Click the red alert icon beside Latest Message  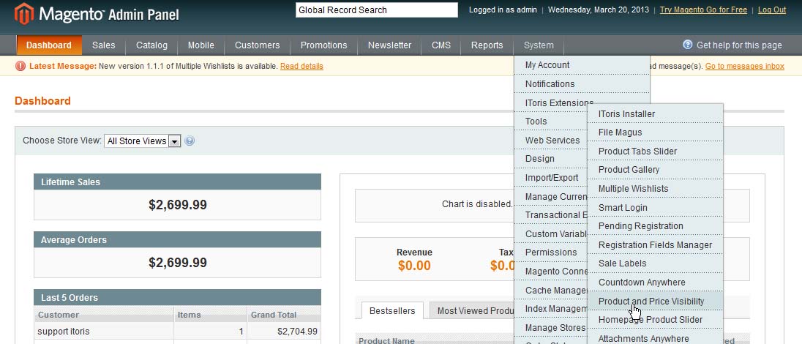(x=20, y=66)
